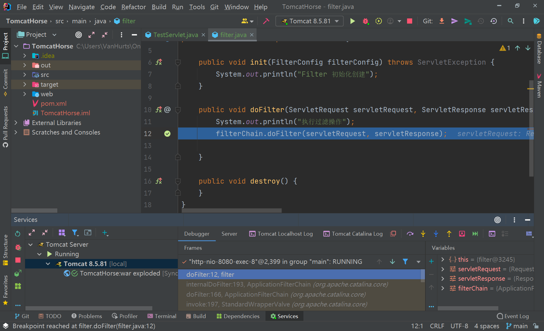544x331 pixels.
Task: Click the Mute Breakpoints icon
Action: click(393, 234)
